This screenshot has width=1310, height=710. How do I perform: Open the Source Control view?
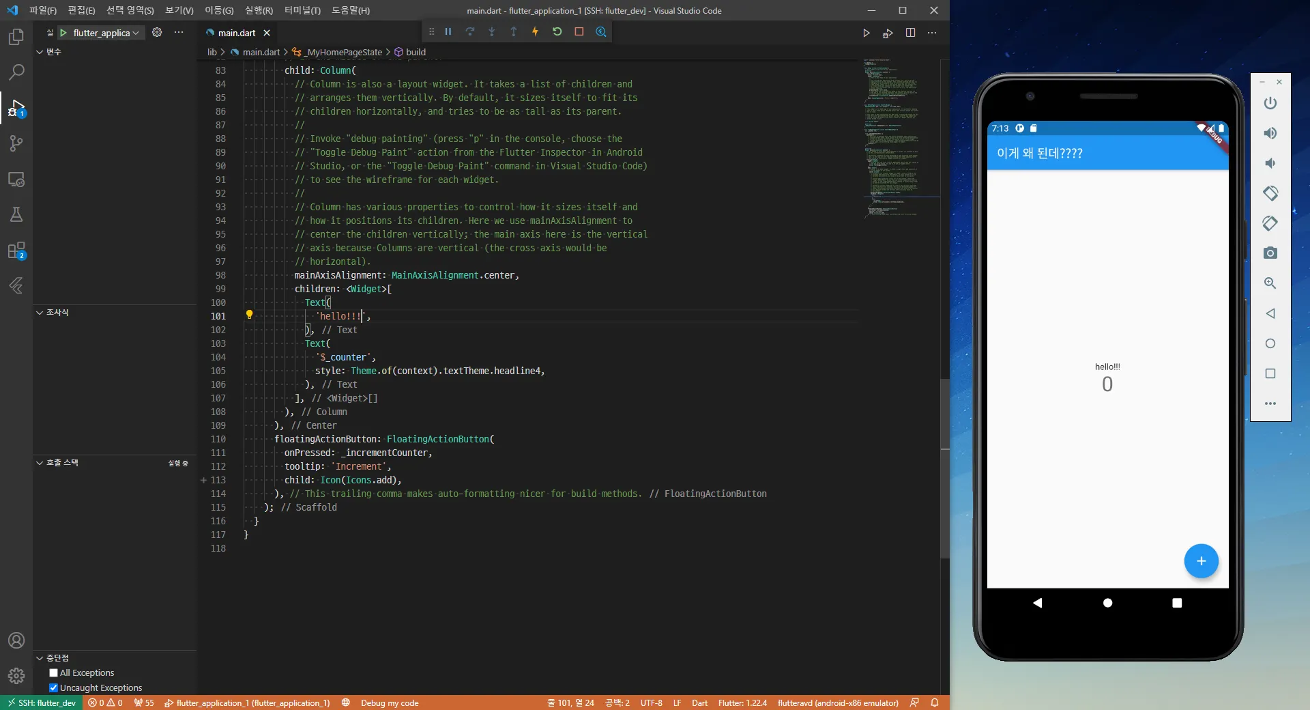(x=16, y=143)
